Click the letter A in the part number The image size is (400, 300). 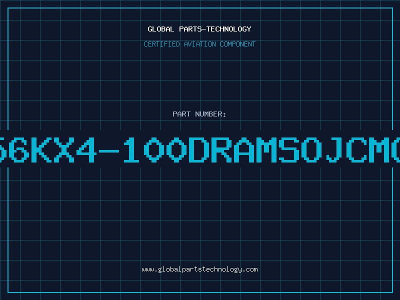tap(244, 149)
